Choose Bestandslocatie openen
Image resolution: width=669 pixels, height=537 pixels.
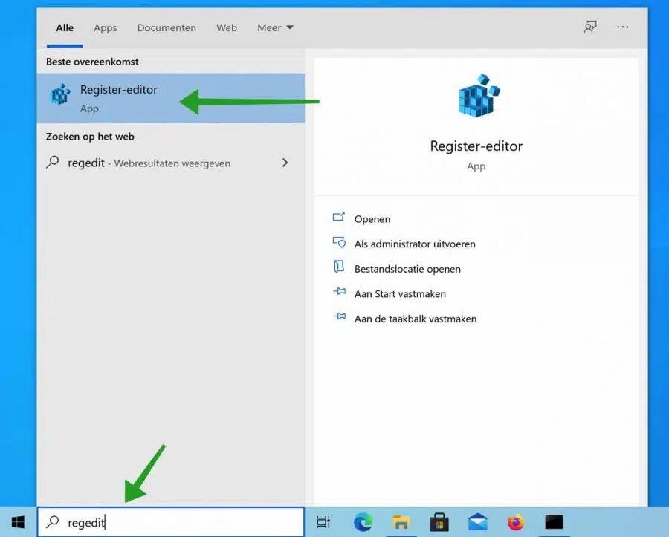coord(407,269)
